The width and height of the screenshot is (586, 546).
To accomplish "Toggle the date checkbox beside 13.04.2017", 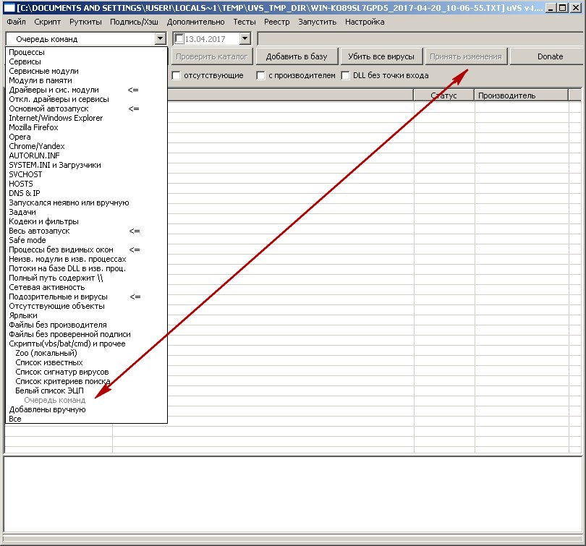I will click(x=179, y=38).
